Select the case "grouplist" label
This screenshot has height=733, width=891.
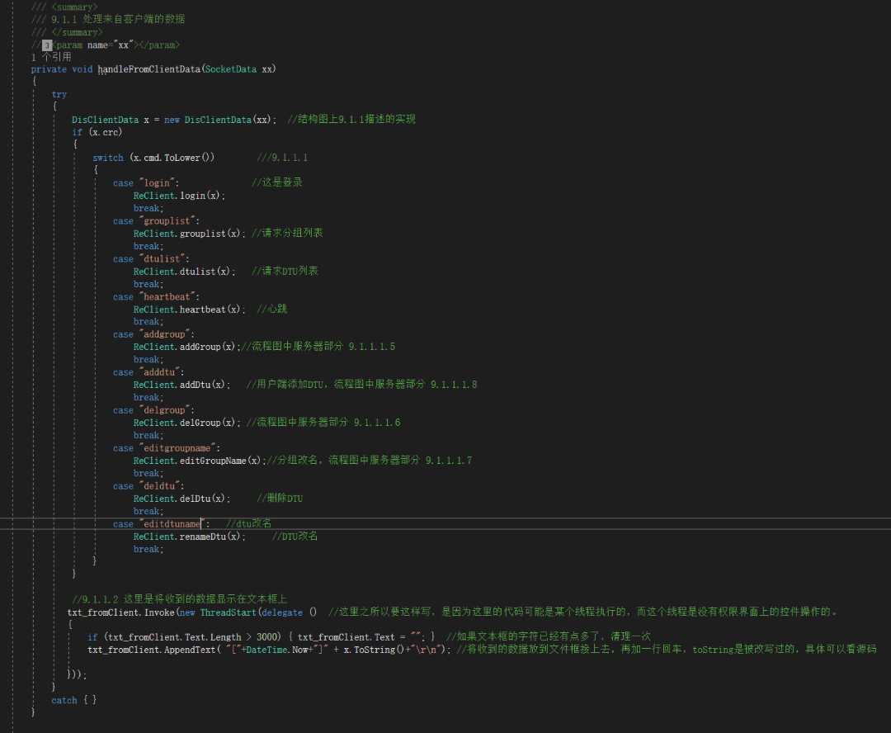[x=156, y=220]
